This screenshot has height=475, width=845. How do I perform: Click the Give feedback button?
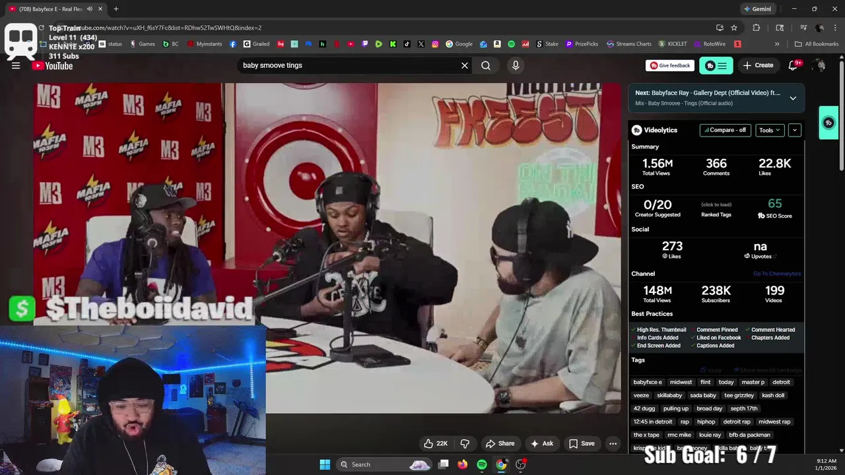click(670, 65)
